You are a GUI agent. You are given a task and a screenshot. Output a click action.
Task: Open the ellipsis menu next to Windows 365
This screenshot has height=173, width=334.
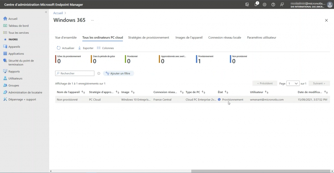(92, 20)
